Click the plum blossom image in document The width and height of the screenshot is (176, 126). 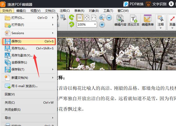116,54
